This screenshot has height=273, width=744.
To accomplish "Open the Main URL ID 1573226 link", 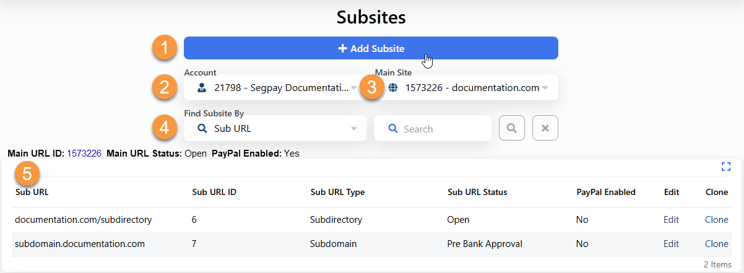I will click(84, 153).
